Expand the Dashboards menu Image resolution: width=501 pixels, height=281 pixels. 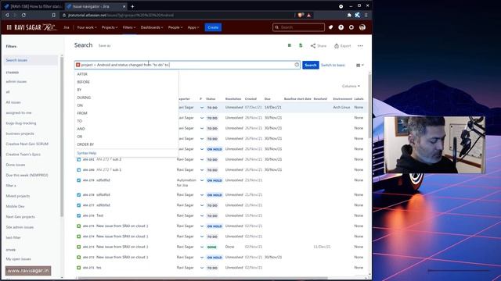click(152, 27)
